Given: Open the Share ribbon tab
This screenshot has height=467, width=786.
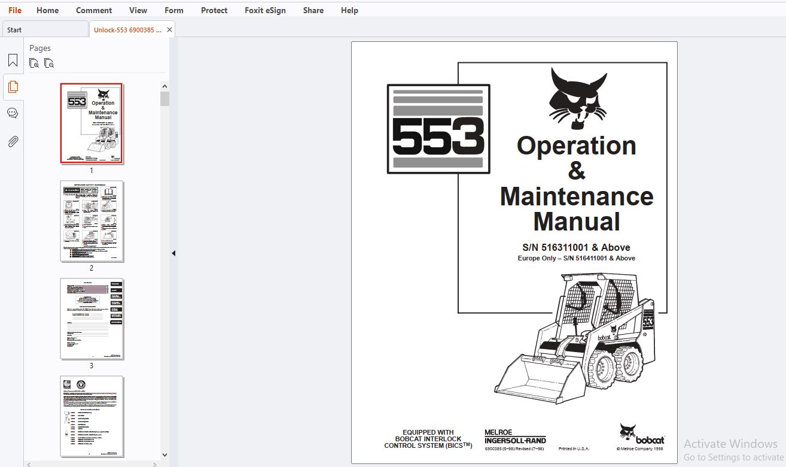Looking at the screenshot, I should coord(313,10).
